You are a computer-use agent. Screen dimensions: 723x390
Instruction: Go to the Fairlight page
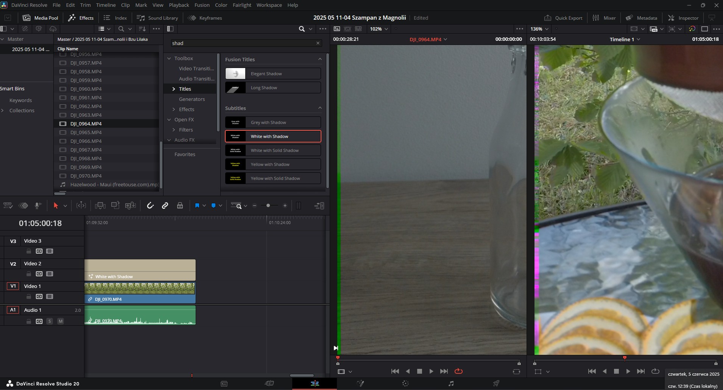pyautogui.click(x=451, y=383)
